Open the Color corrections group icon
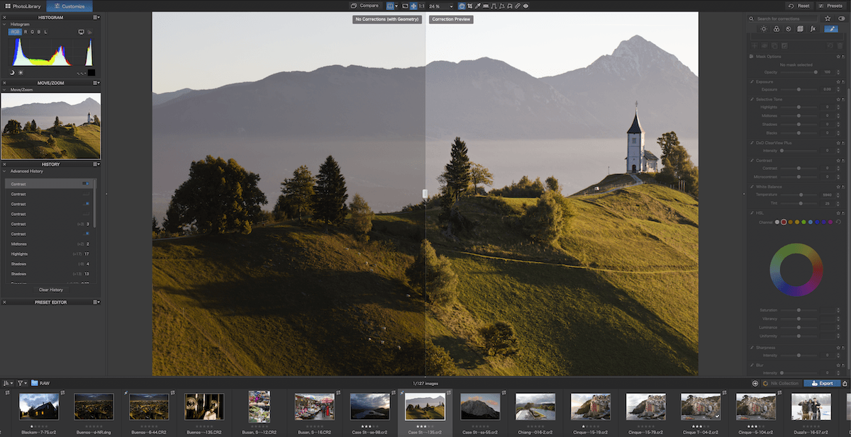The image size is (851, 437). coord(777,28)
